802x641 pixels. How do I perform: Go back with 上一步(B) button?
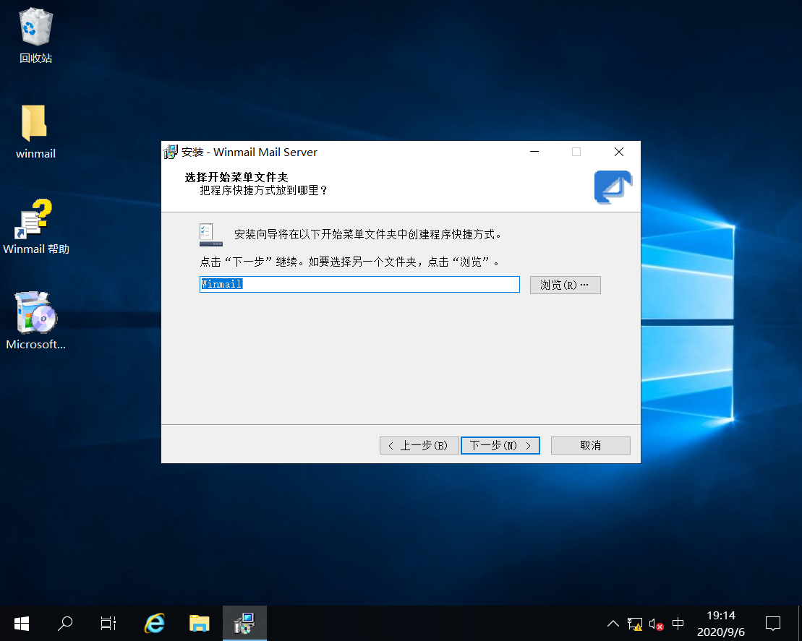pos(419,445)
